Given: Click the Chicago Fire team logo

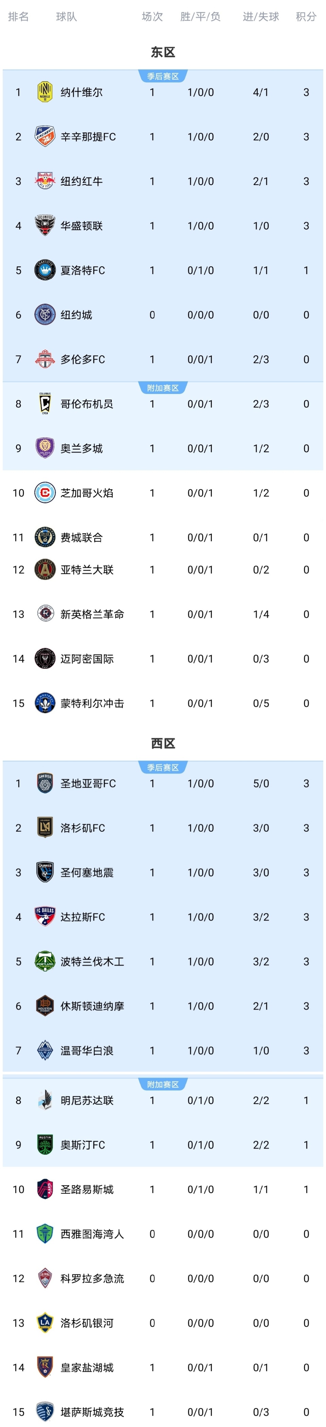Looking at the screenshot, I should [45, 493].
